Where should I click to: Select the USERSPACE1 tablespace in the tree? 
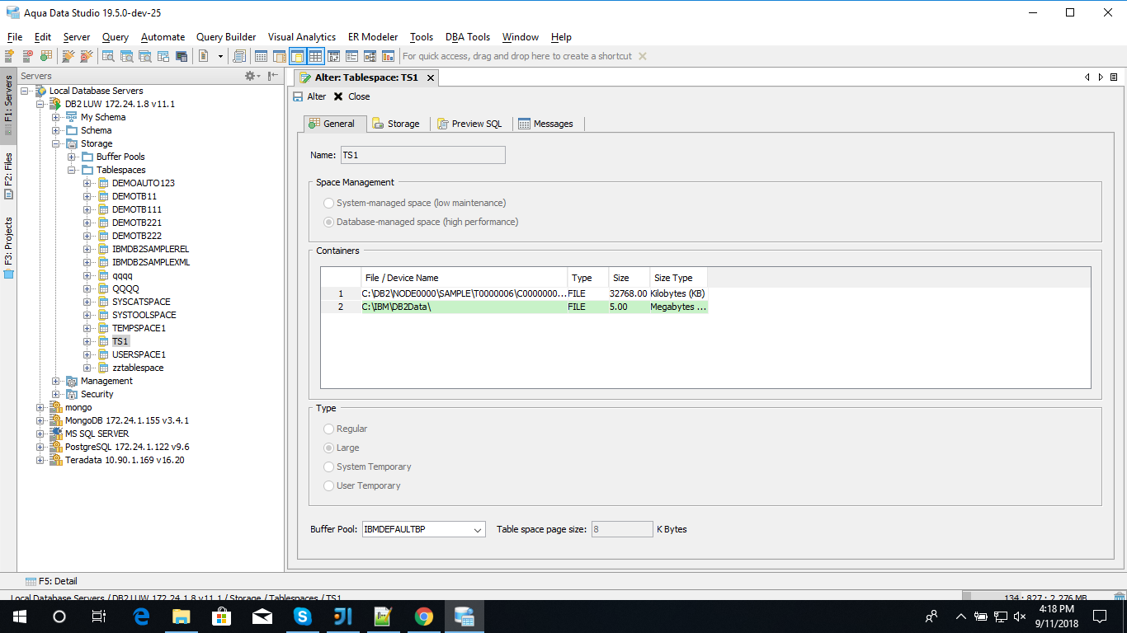pos(139,354)
